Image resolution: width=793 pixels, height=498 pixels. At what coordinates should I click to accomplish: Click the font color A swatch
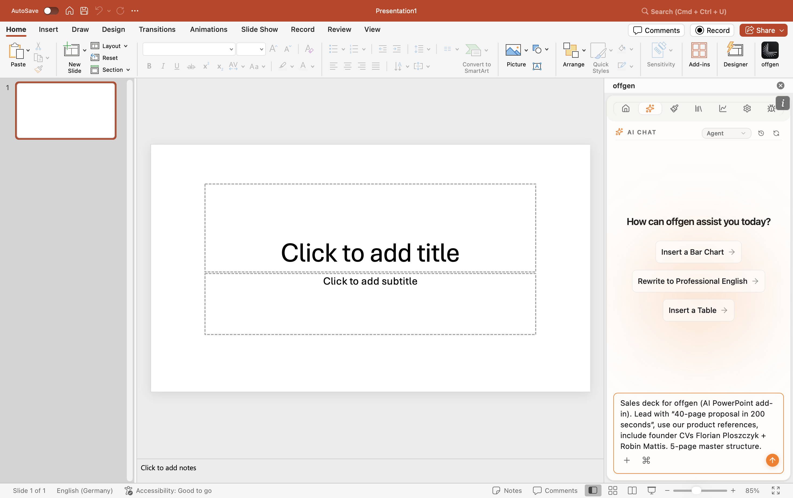pos(303,66)
